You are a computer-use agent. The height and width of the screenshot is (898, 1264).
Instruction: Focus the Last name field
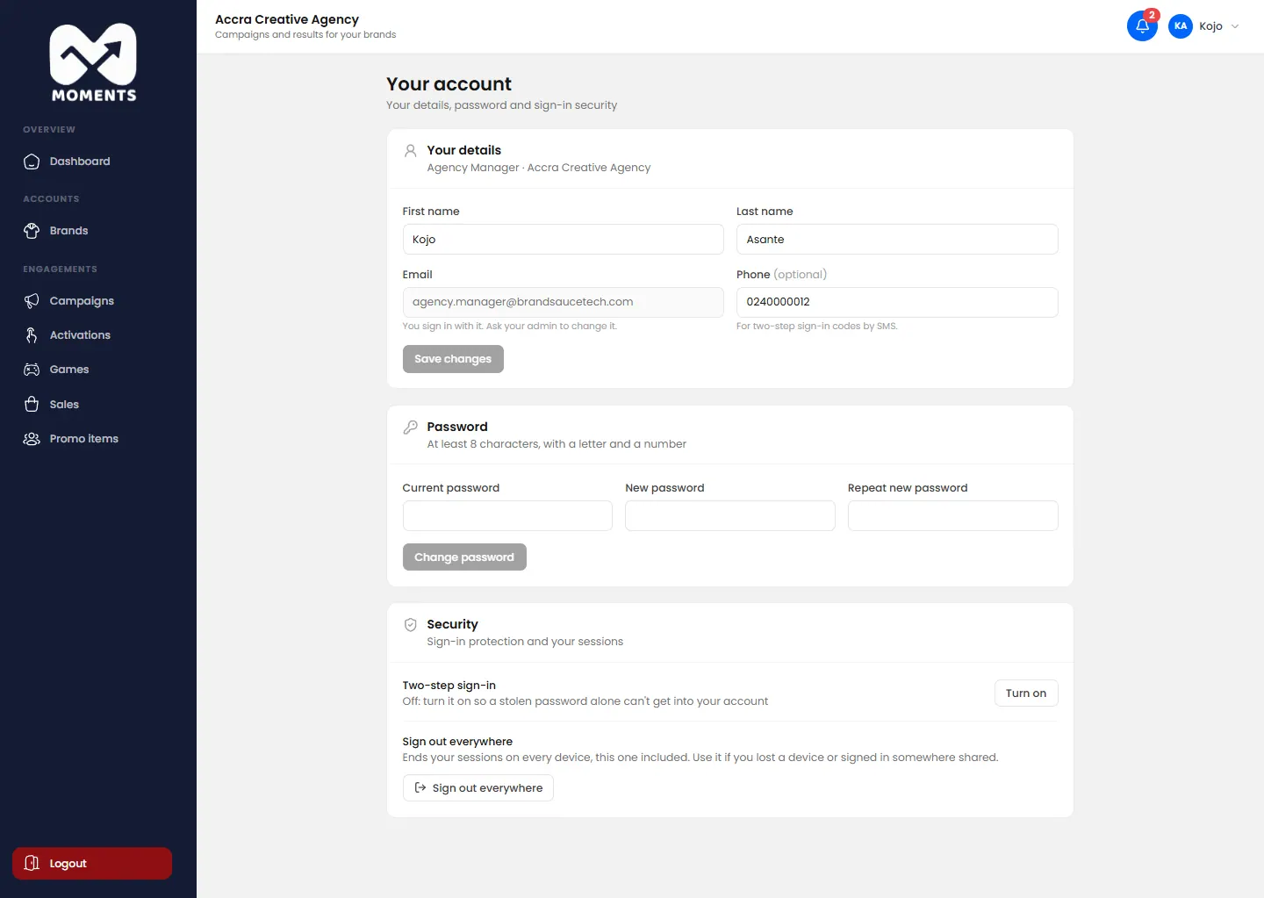[897, 240]
